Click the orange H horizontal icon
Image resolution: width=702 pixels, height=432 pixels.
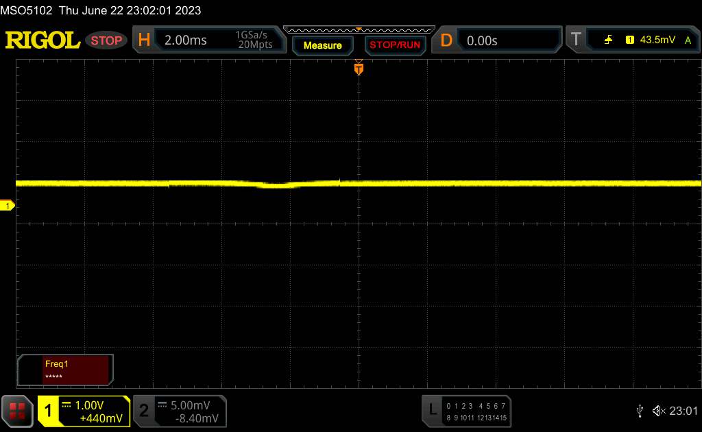(144, 40)
